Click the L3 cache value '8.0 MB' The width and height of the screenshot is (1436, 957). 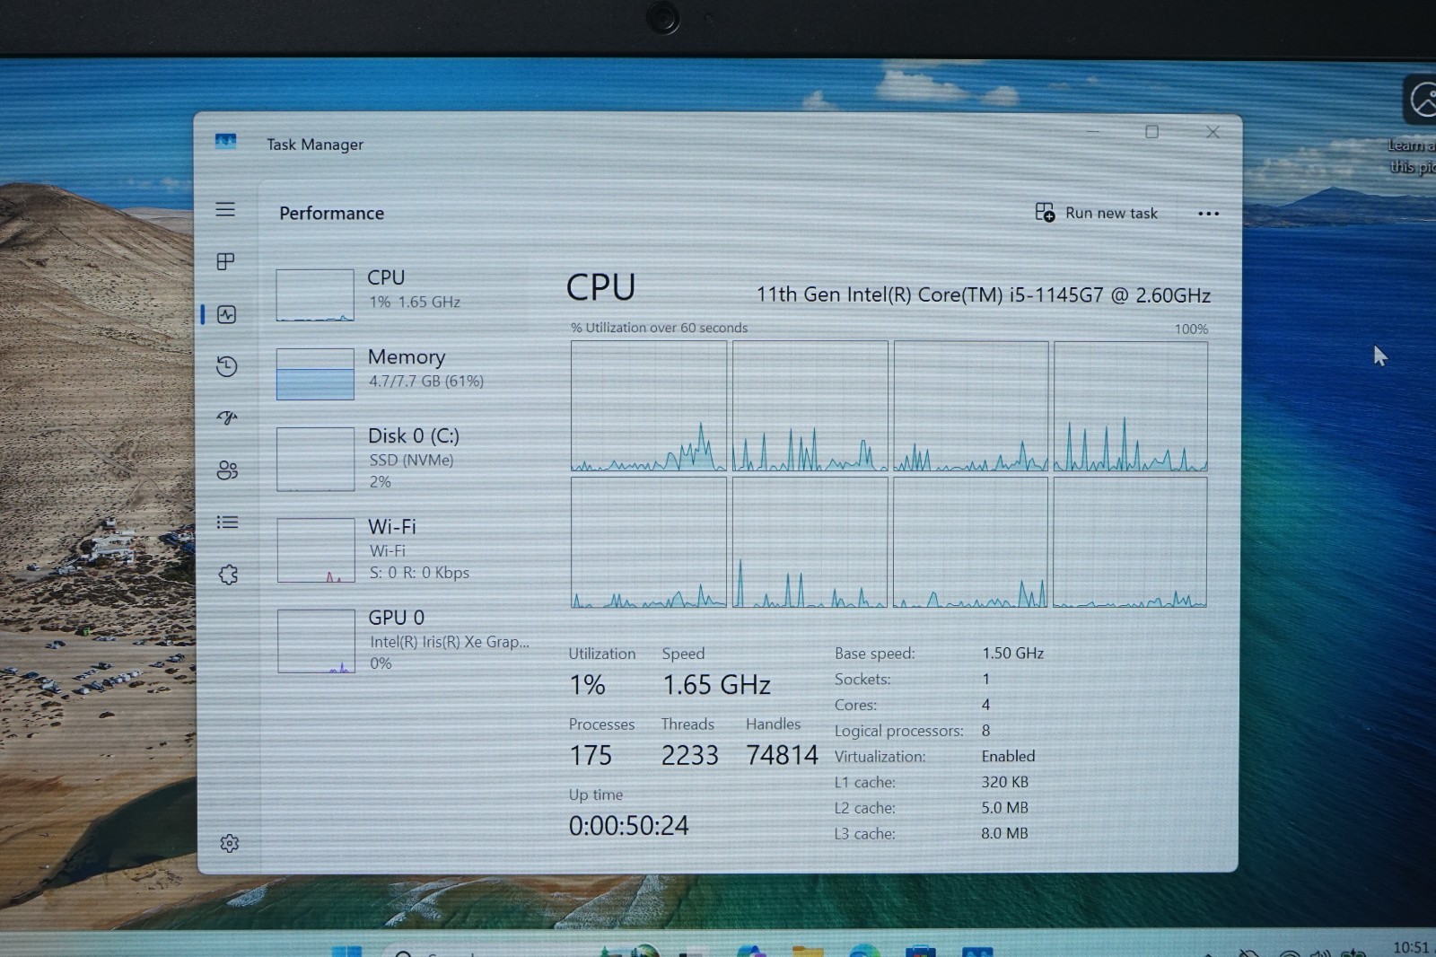[x=1004, y=833]
